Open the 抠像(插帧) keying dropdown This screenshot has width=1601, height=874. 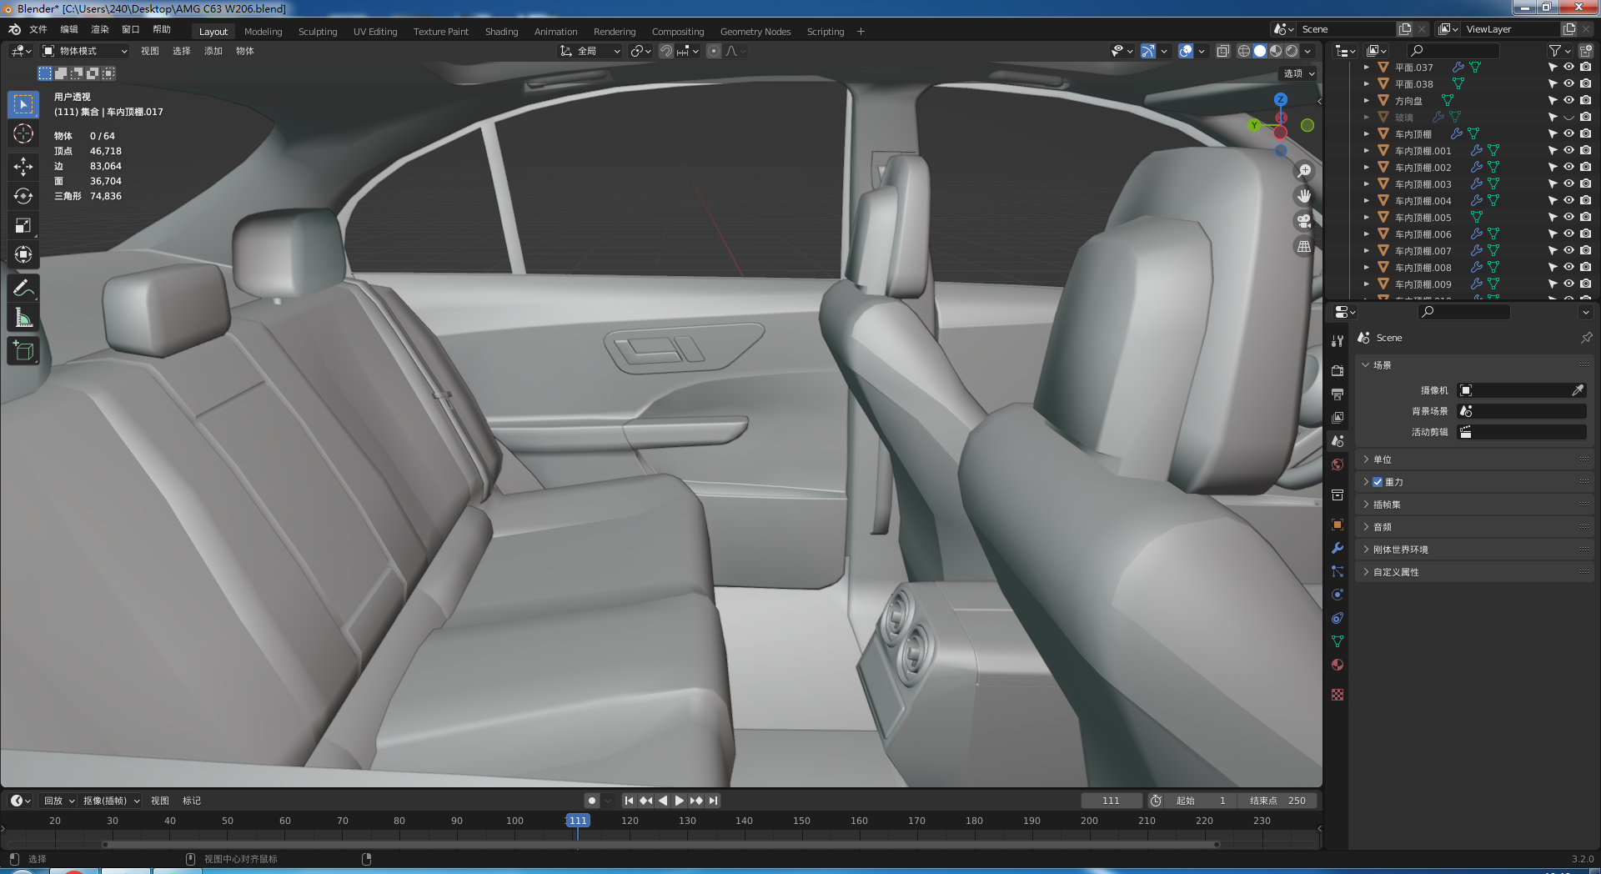[x=111, y=801]
